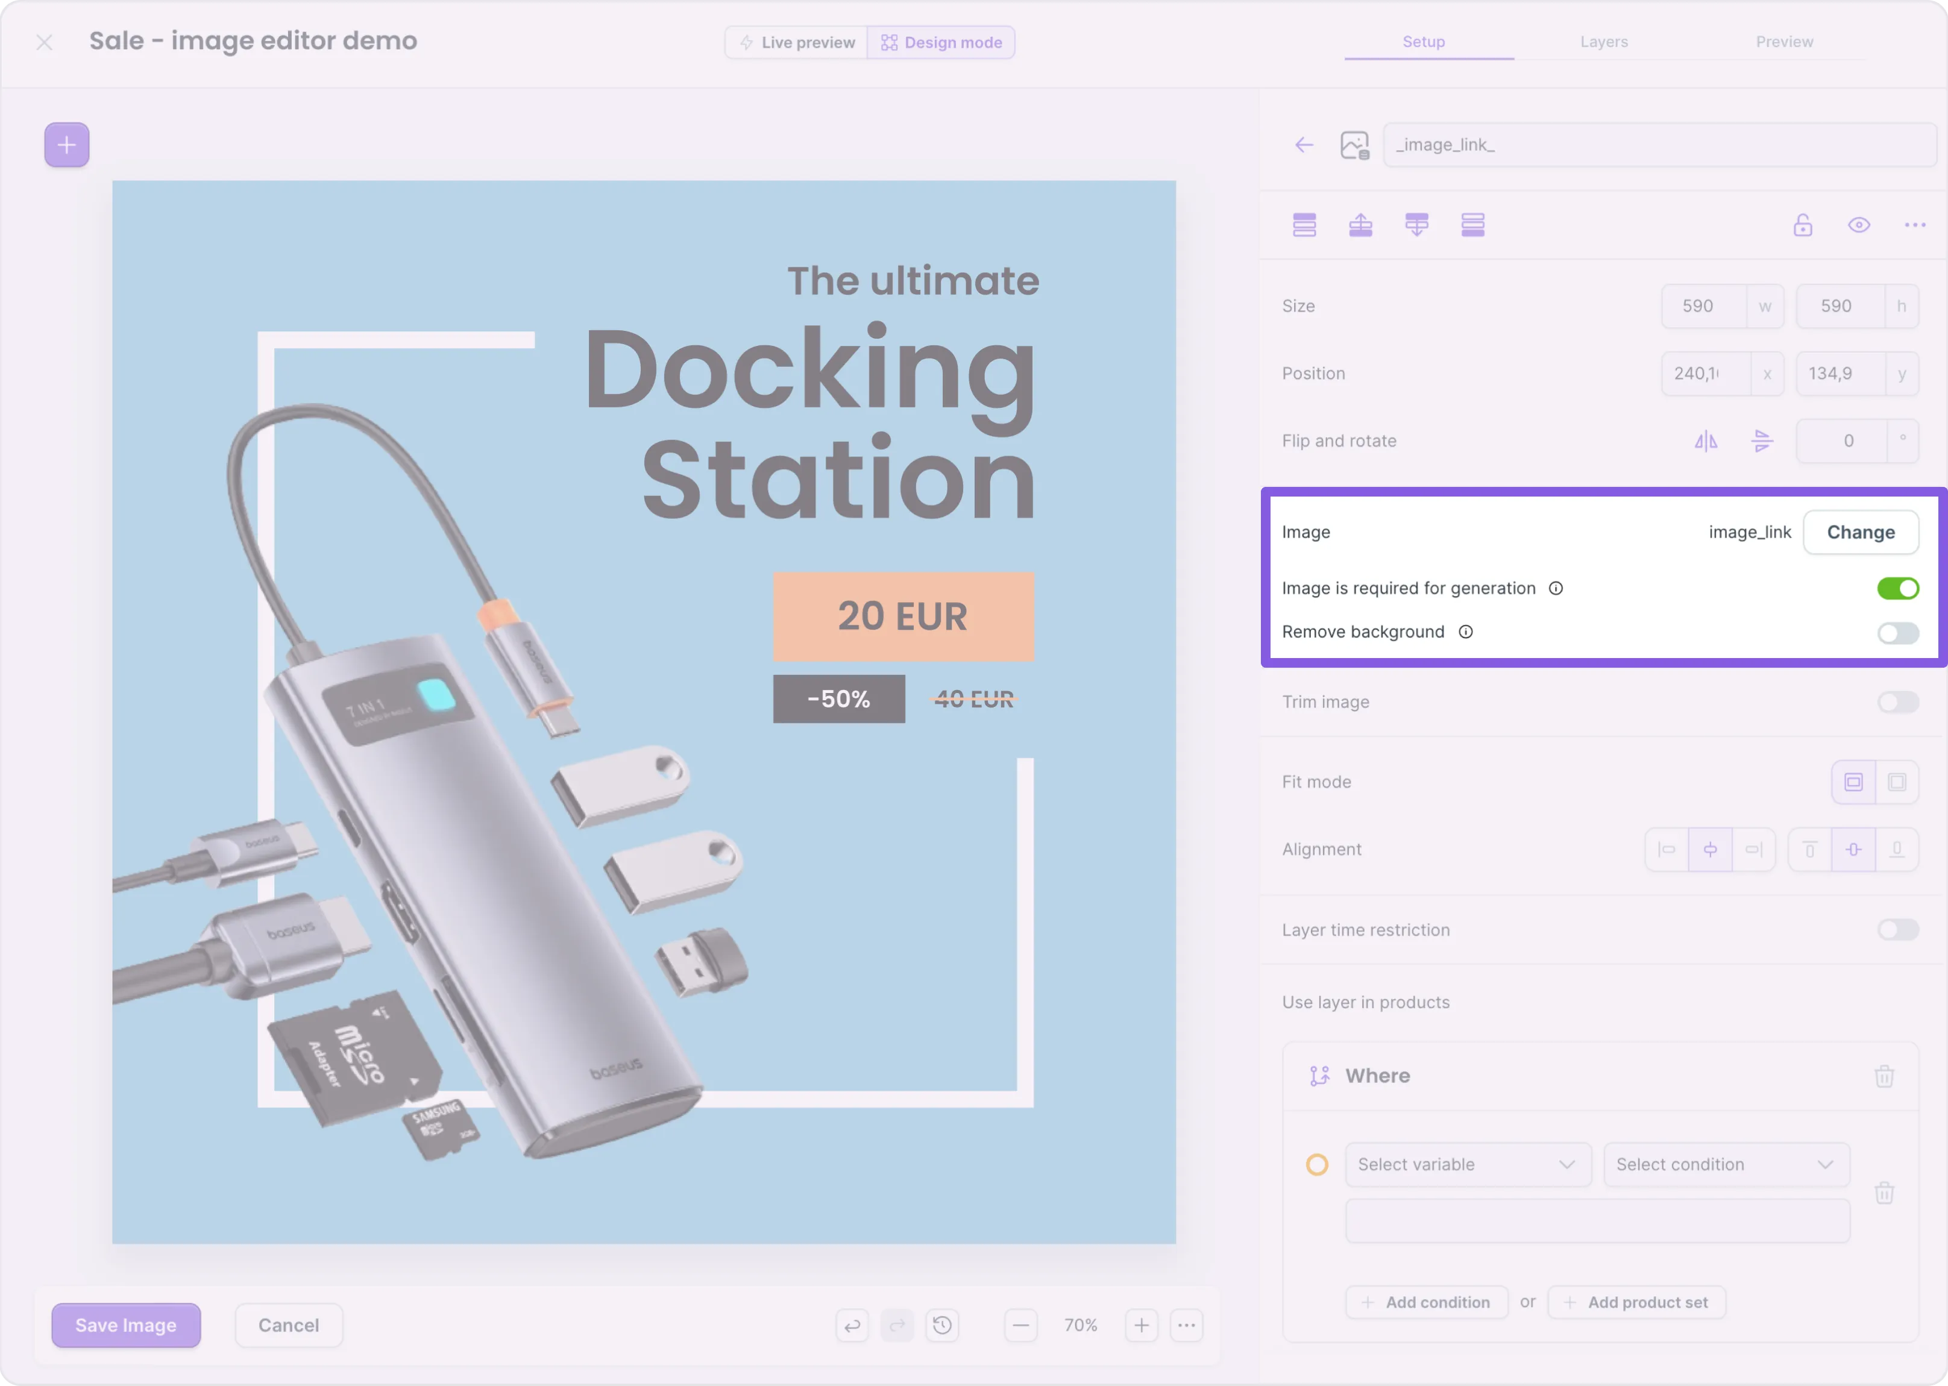This screenshot has width=1948, height=1386.
Task: Click the Cancel button
Action: click(x=289, y=1325)
